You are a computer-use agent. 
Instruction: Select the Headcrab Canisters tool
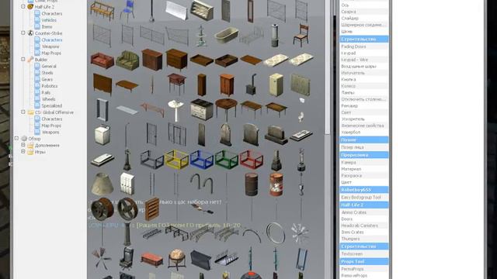(364, 226)
